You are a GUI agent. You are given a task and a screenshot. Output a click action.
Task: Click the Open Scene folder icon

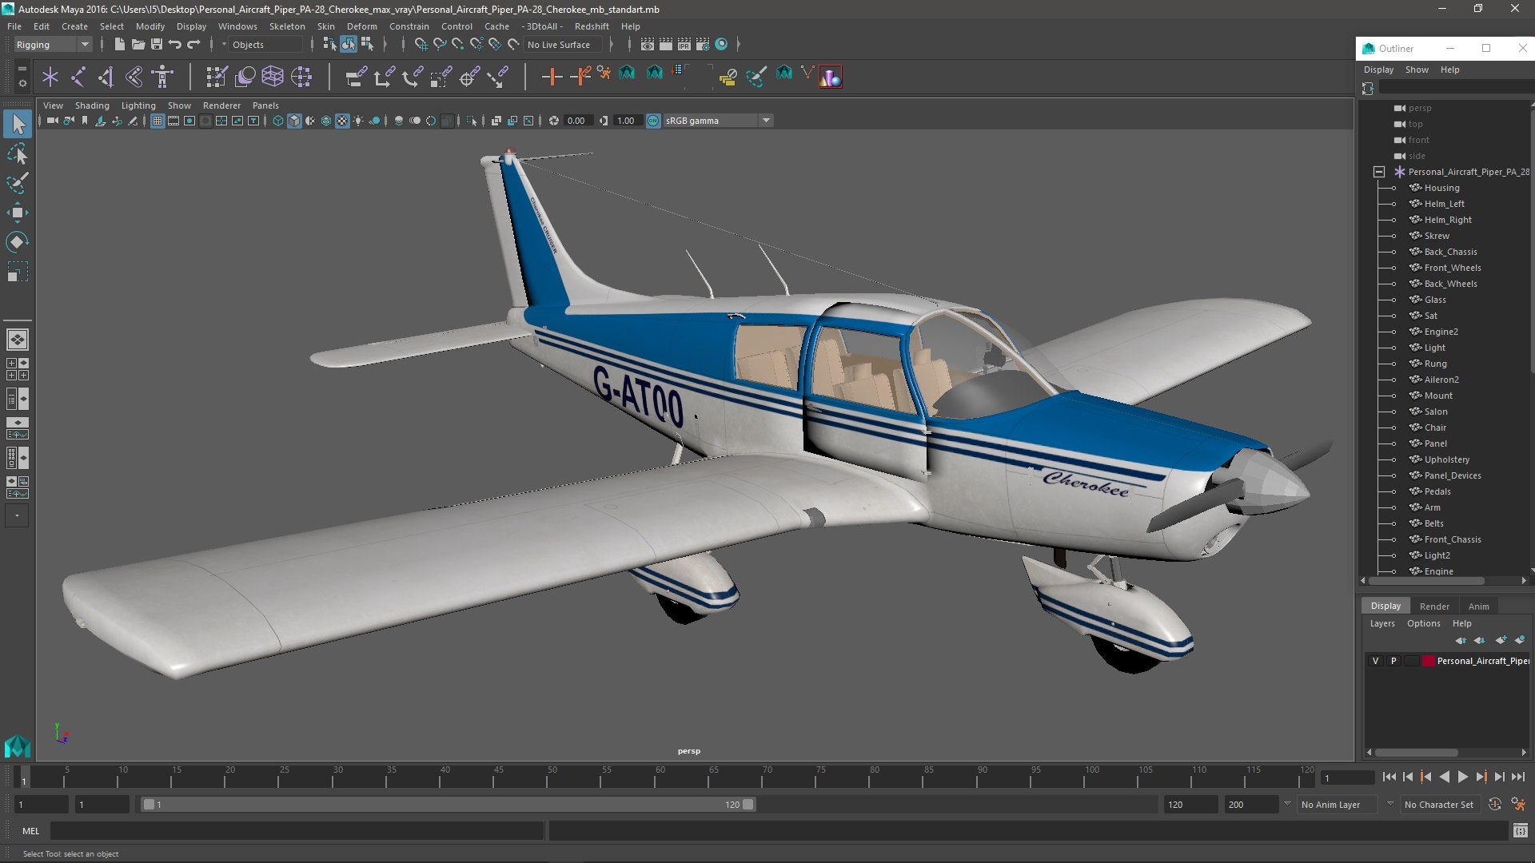138,45
